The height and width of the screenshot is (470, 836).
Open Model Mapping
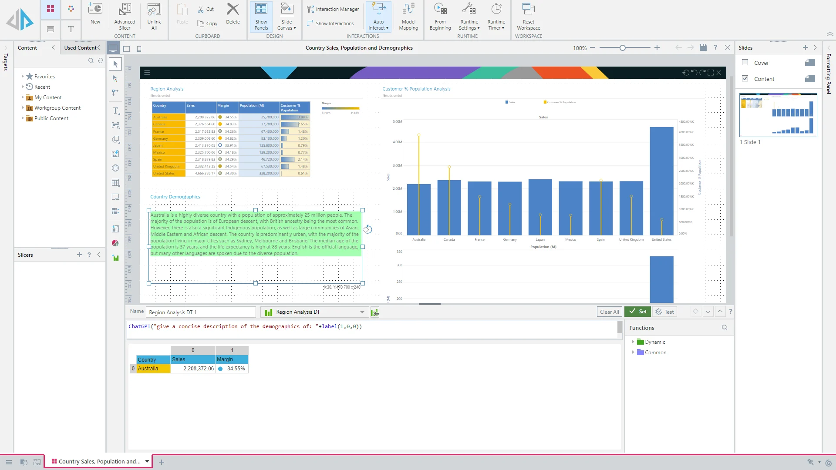[x=408, y=16]
